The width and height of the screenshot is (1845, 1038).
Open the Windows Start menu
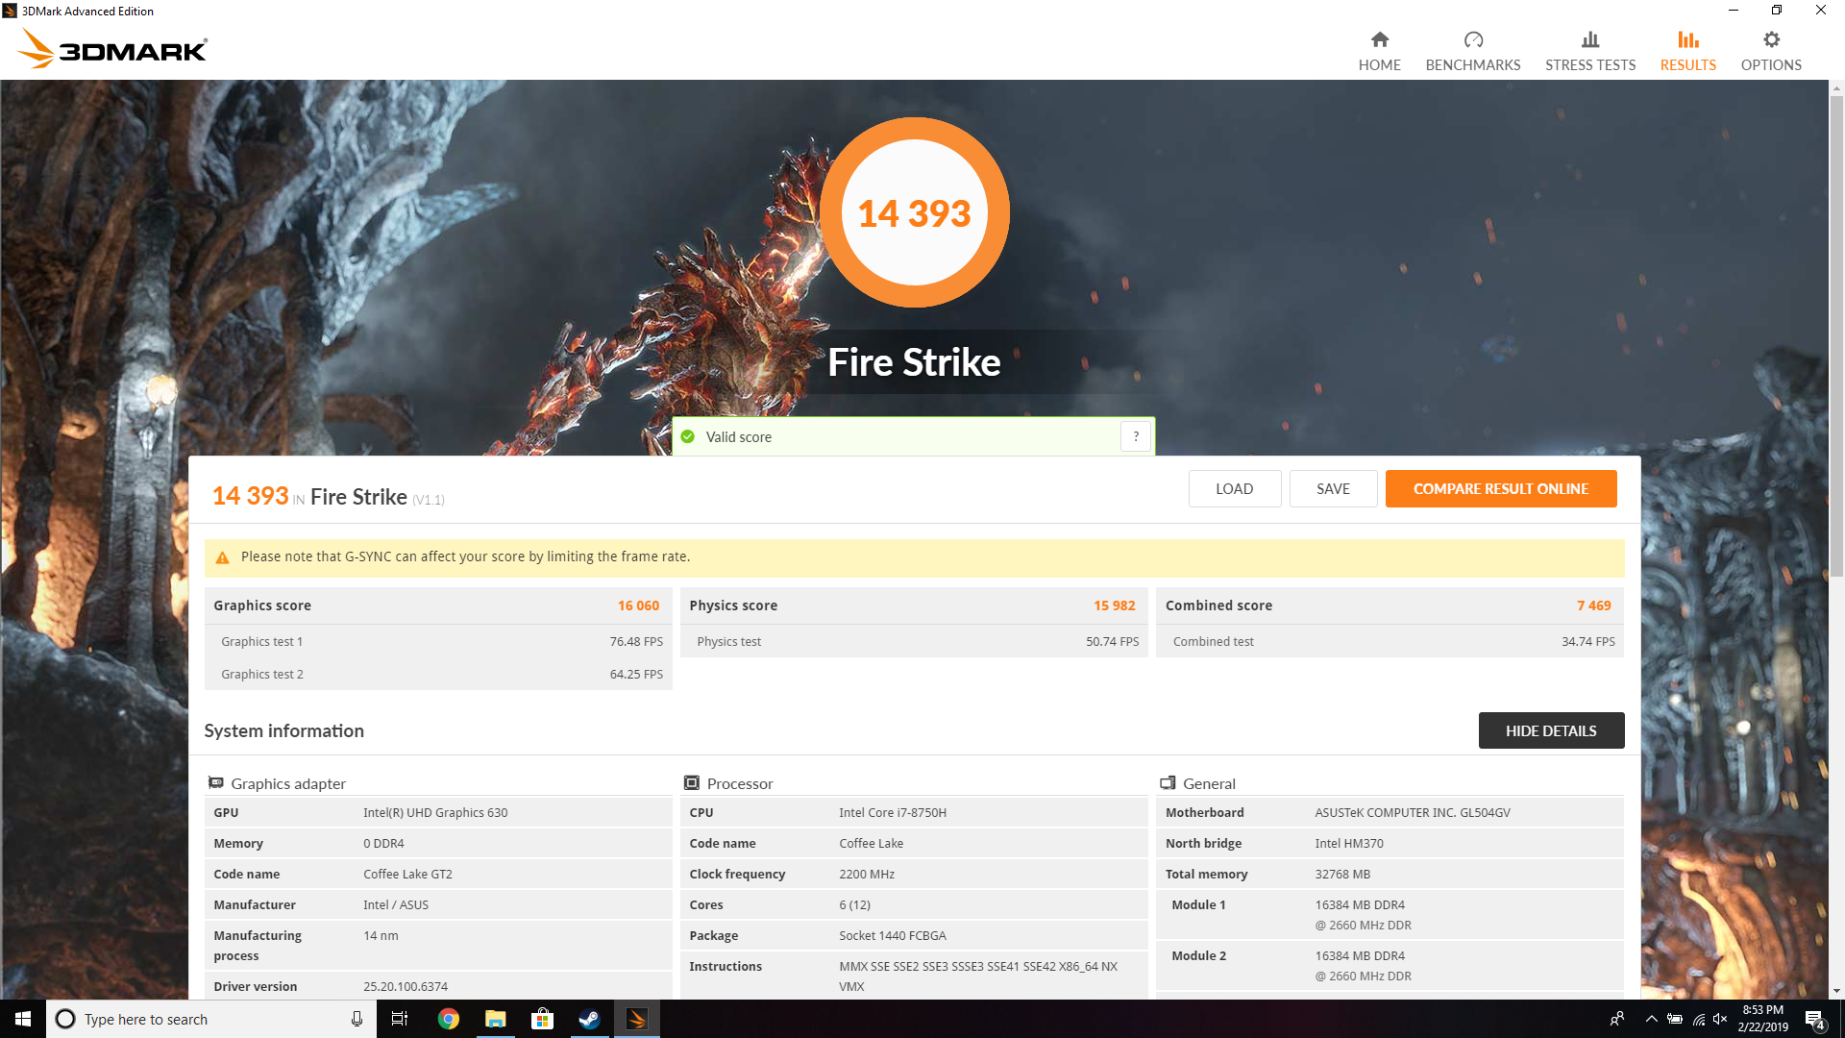(x=23, y=1019)
